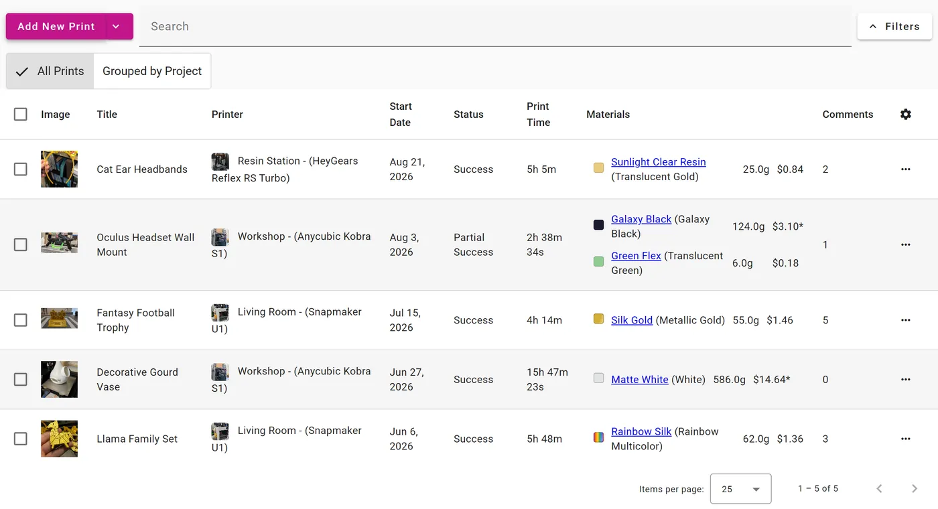Switch to Grouped by Project view
Image resolution: width=938 pixels, height=509 pixels.
pos(152,71)
